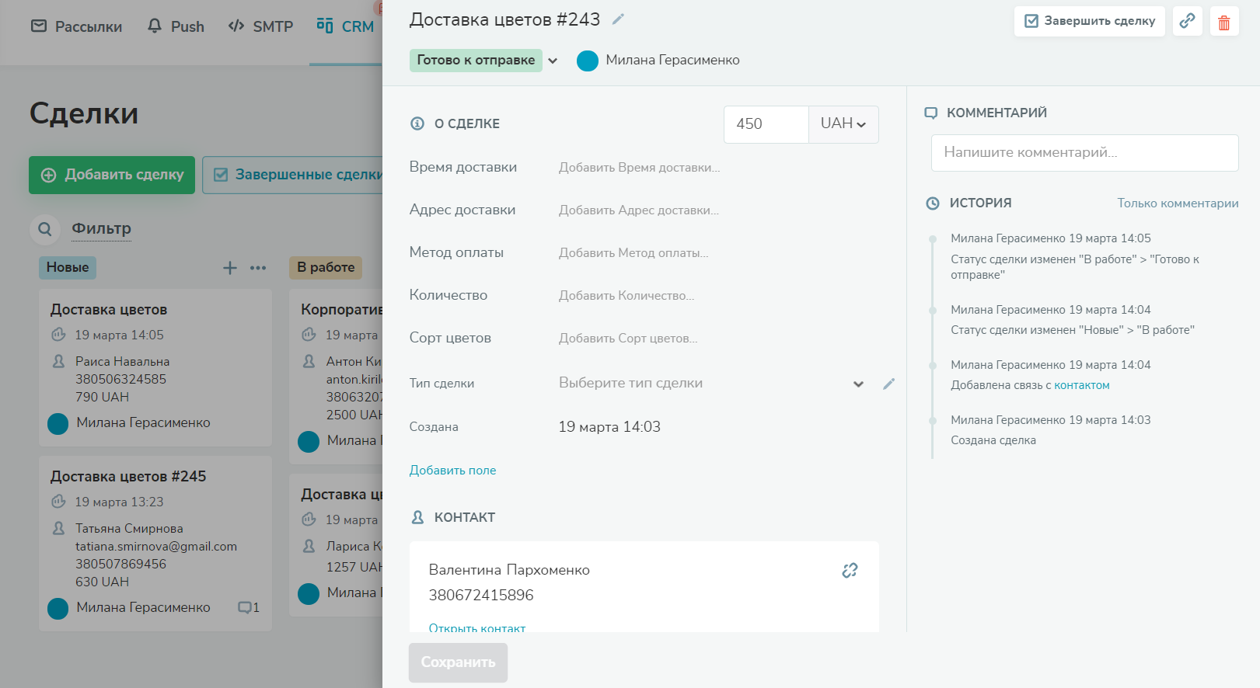
Task: Open the Доставка цветов card with Раиса Навальна
Action: (x=155, y=367)
